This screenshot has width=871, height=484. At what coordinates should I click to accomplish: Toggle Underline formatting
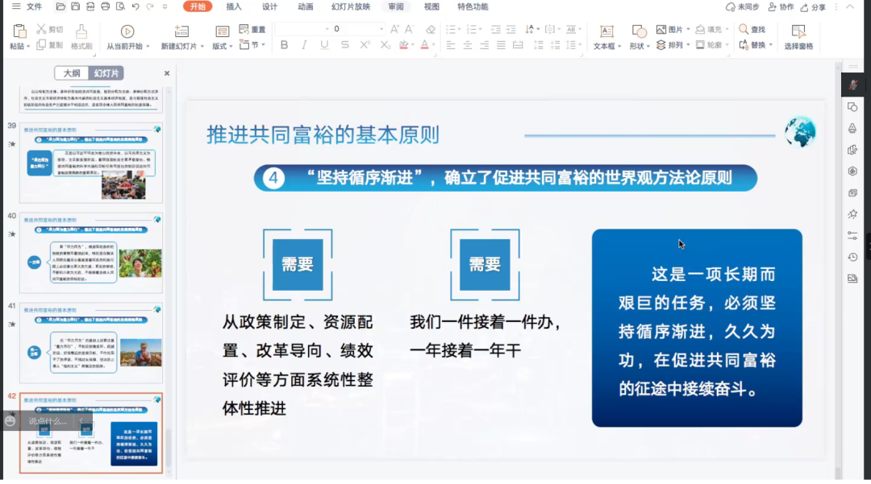324,45
